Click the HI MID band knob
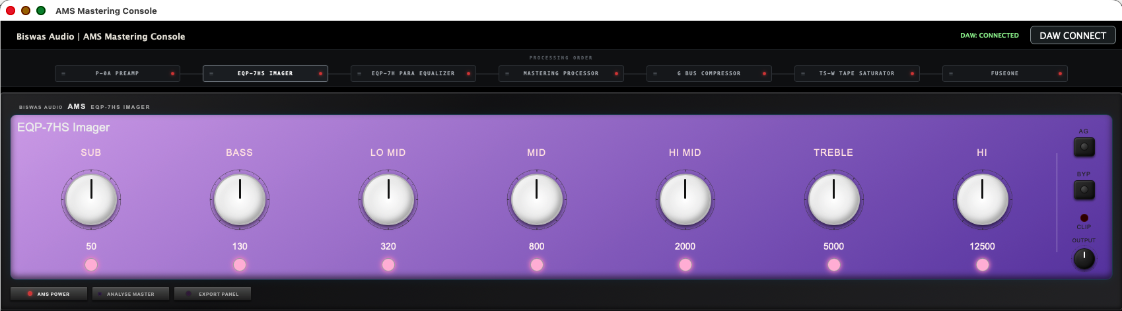Viewport: 1122px width, 311px height. click(x=685, y=199)
